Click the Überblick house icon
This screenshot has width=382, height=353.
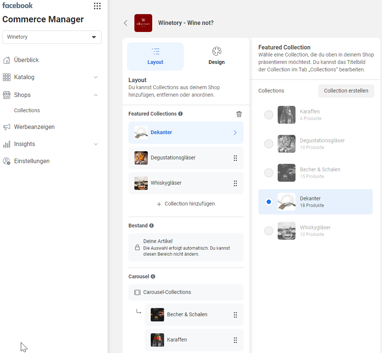(x=7, y=60)
